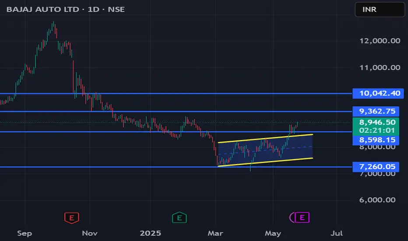The image size is (408, 241).
Task: Click the Sep label on time axis
Action: [x=25, y=233]
